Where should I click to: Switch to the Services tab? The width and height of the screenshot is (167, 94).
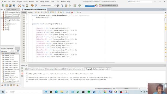(14, 10)
